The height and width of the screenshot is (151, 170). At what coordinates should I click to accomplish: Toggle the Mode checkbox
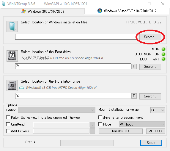tap(100, 124)
